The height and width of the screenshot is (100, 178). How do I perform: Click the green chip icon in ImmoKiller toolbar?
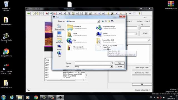28,14
